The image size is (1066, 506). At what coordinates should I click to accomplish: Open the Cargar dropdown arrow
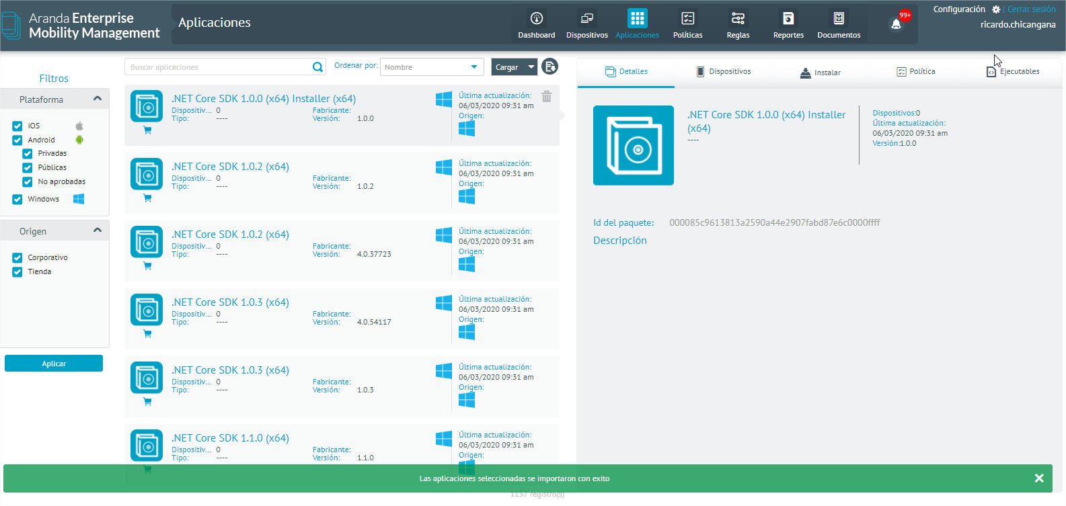point(531,67)
